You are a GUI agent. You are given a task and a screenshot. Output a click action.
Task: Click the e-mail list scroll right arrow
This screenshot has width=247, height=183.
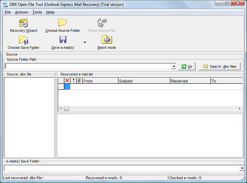point(240,109)
